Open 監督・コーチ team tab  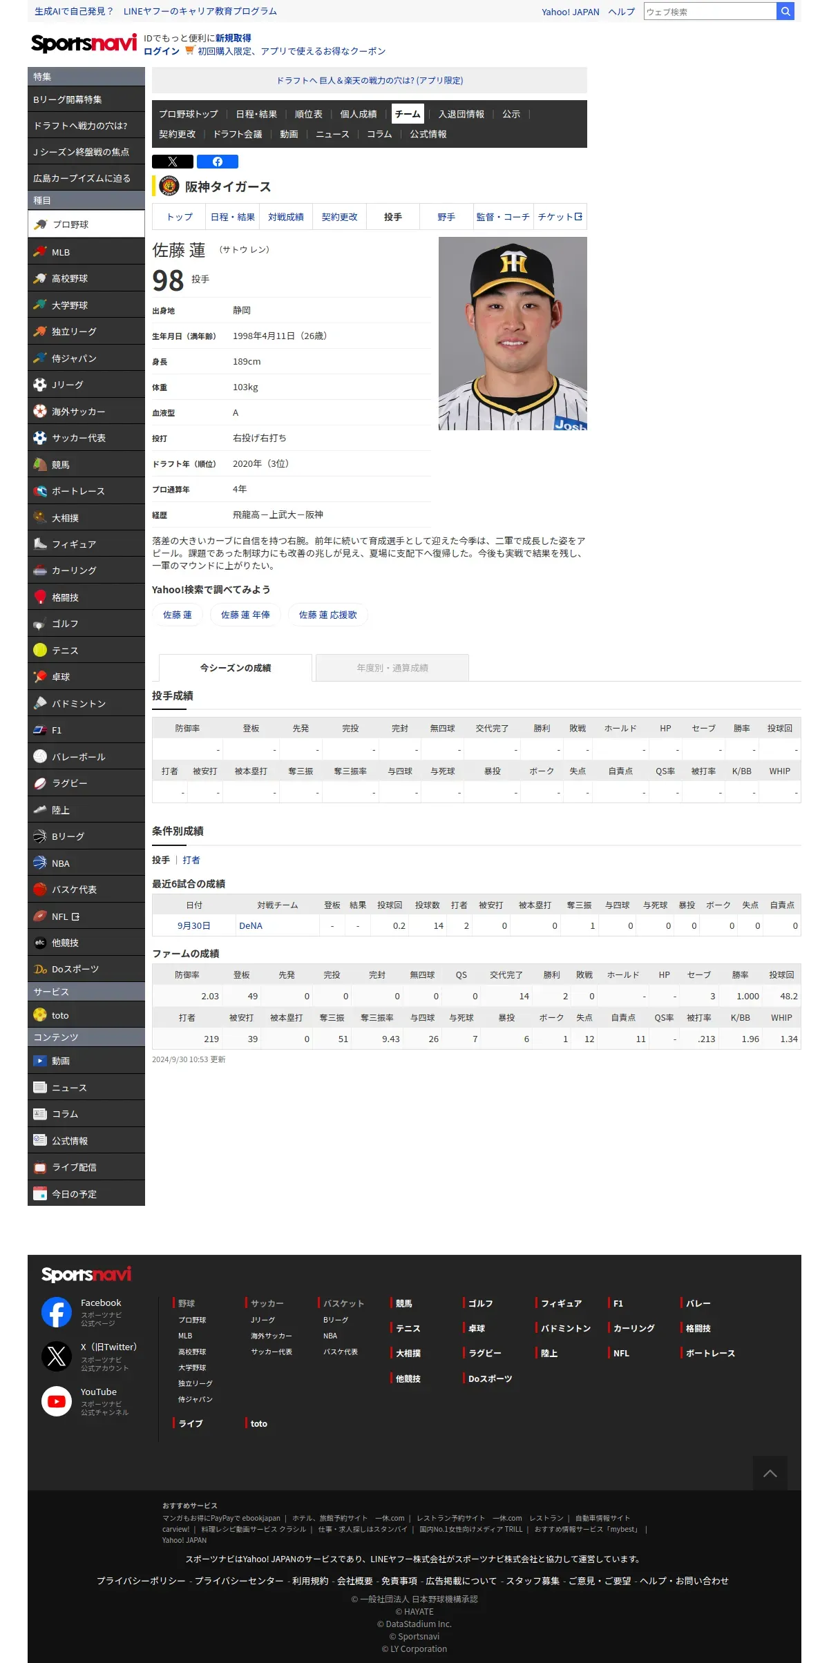click(x=503, y=217)
